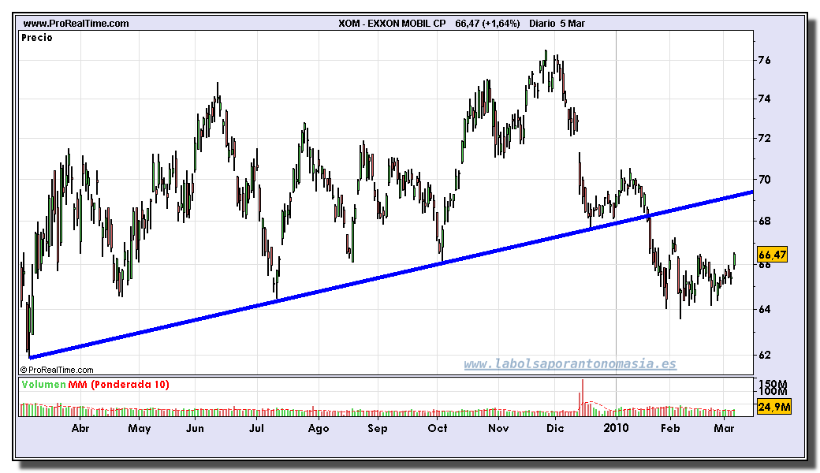Click the 74 price axis label

[x=764, y=99]
